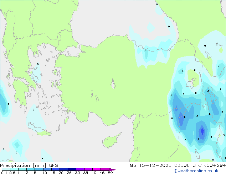Open the weatheronline.co.uk copyright link
The width and height of the screenshot is (226, 174).
click(196, 171)
